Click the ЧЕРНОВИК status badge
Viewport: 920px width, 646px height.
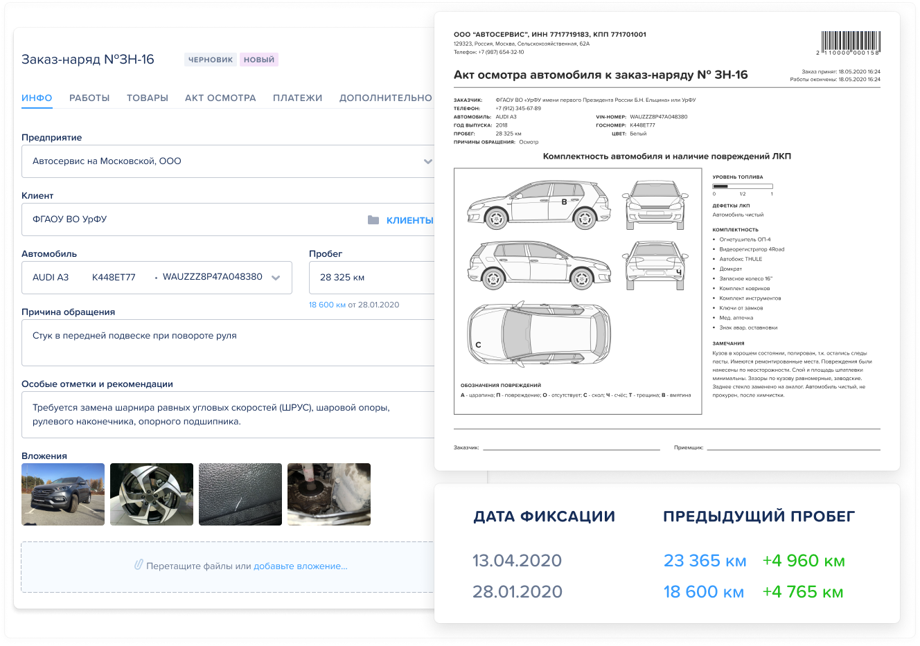(x=211, y=60)
